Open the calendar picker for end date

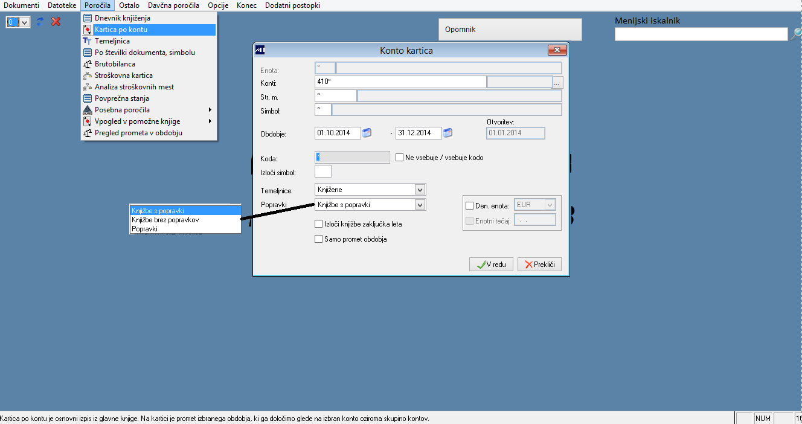click(448, 133)
